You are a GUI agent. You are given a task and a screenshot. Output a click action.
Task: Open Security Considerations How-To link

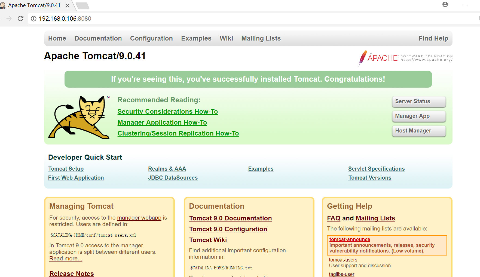click(168, 112)
